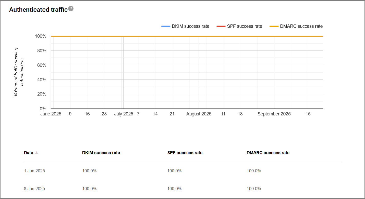Sort table by DKIM success rate column
The width and height of the screenshot is (365, 199).
101,153
